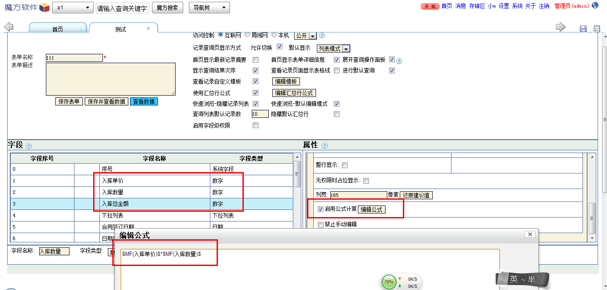Open help icon beside 展开查询操作面板

click(x=399, y=61)
